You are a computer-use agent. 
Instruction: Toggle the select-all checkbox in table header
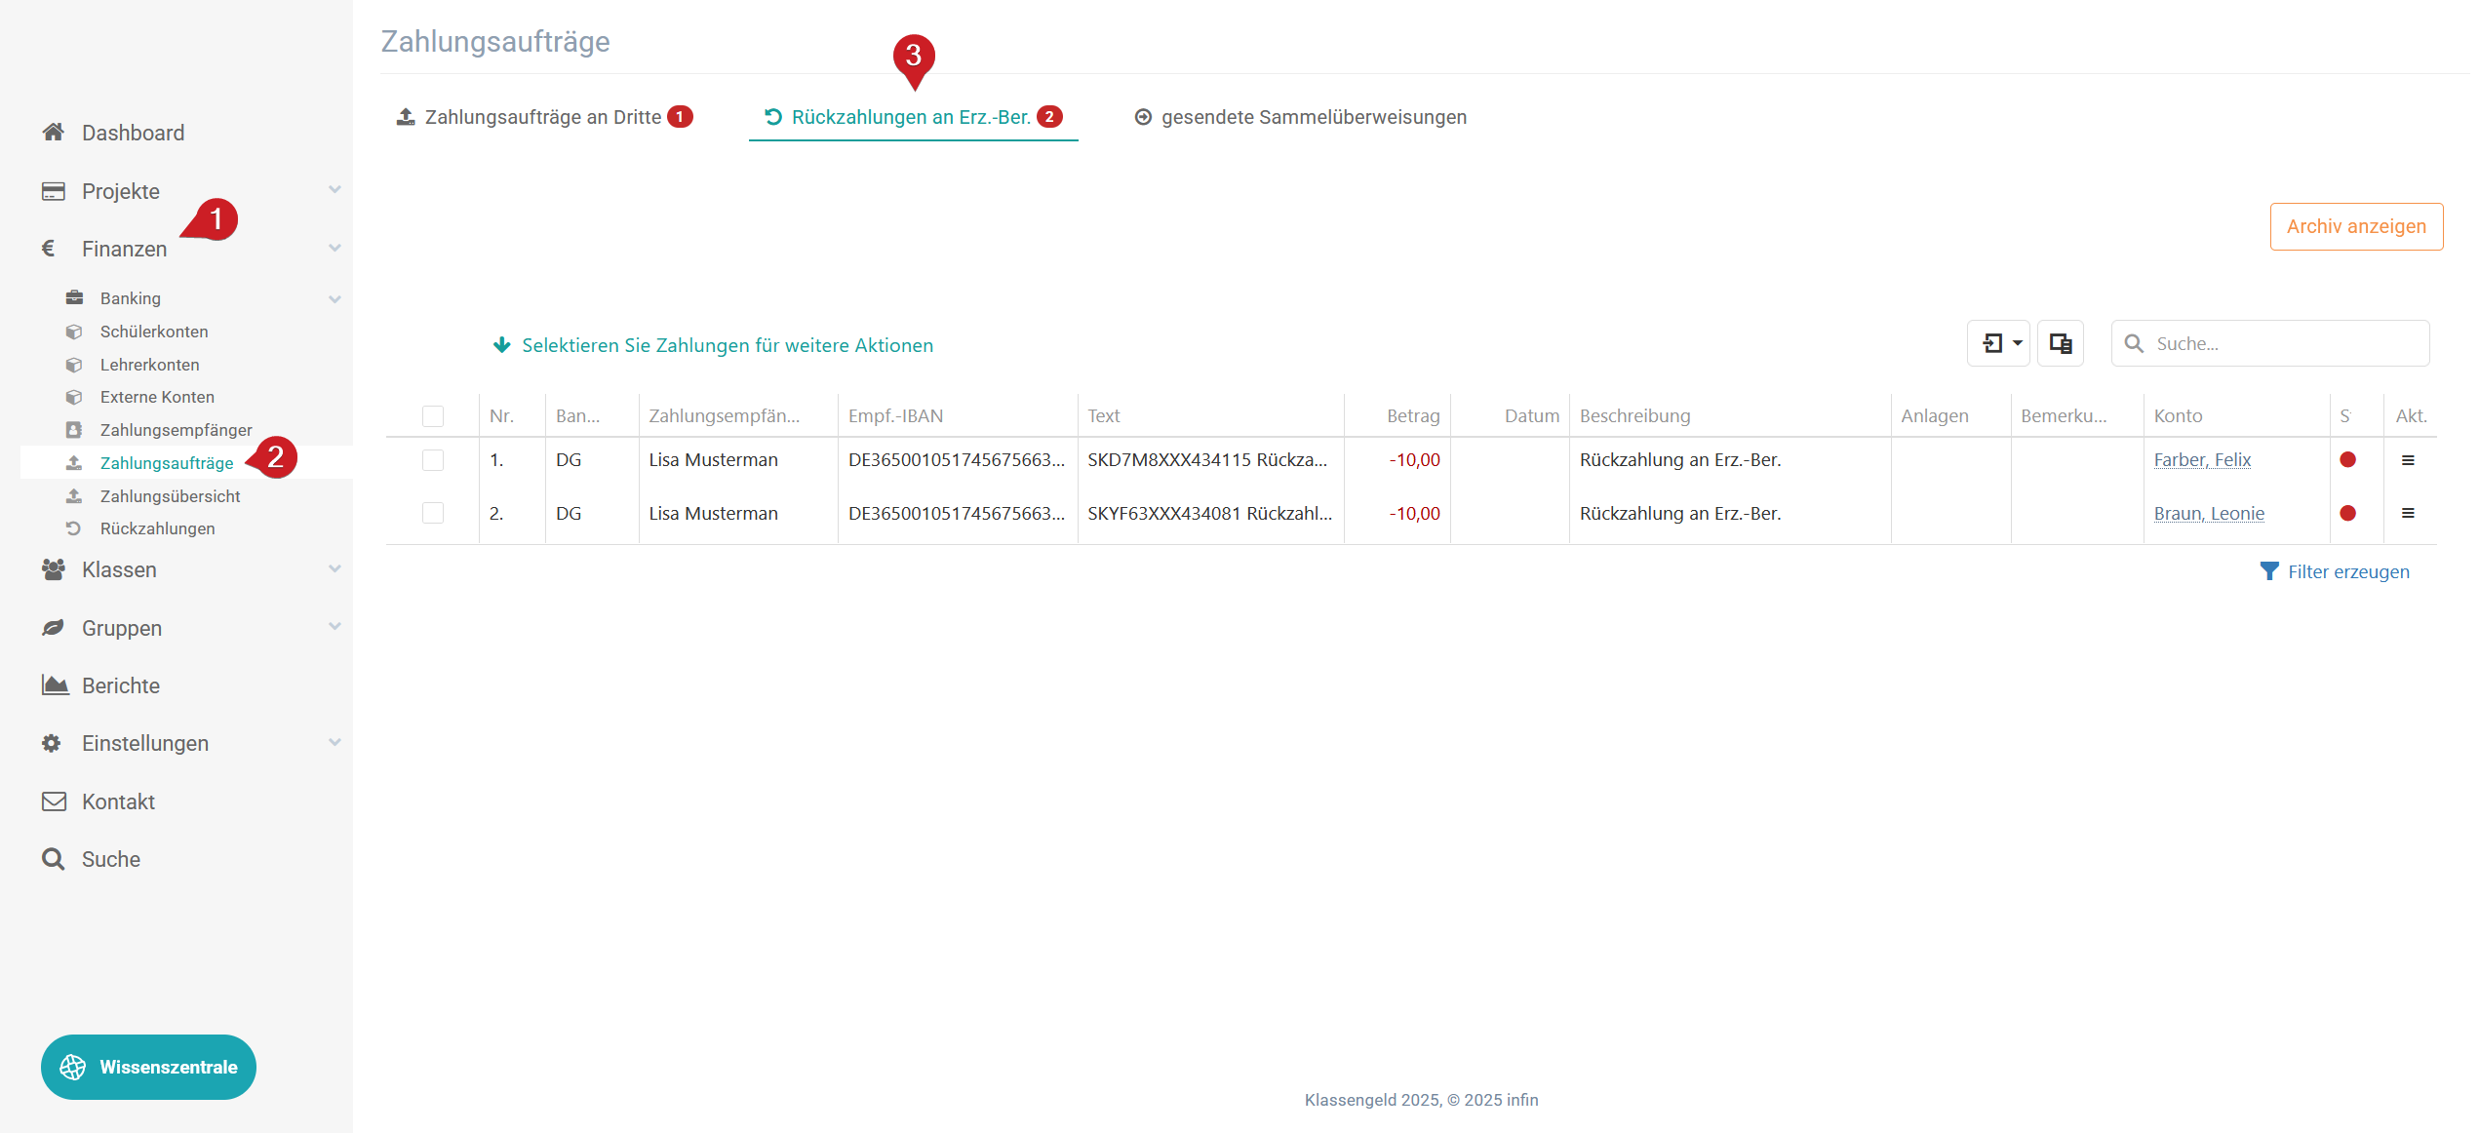point(433,416)
